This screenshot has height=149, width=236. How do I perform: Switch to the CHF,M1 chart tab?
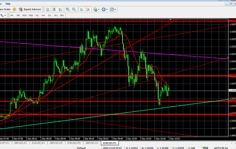coord(5,143)
